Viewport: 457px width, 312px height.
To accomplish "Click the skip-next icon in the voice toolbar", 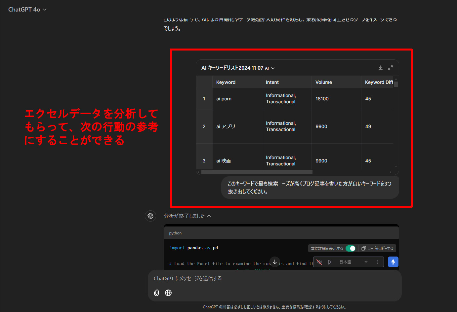I will point(330,262).
